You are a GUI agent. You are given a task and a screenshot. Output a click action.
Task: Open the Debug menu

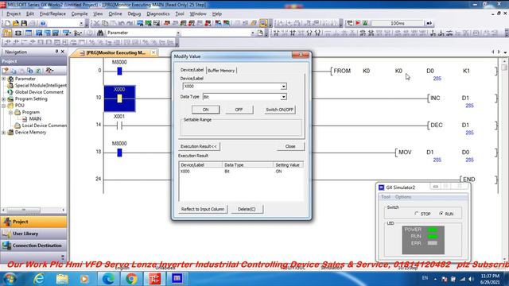pos(134,14)
